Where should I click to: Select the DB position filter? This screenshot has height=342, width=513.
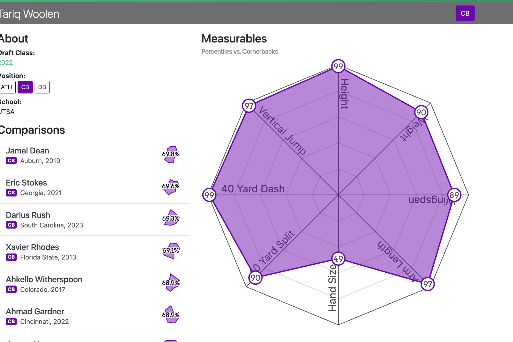click(42, 87)
